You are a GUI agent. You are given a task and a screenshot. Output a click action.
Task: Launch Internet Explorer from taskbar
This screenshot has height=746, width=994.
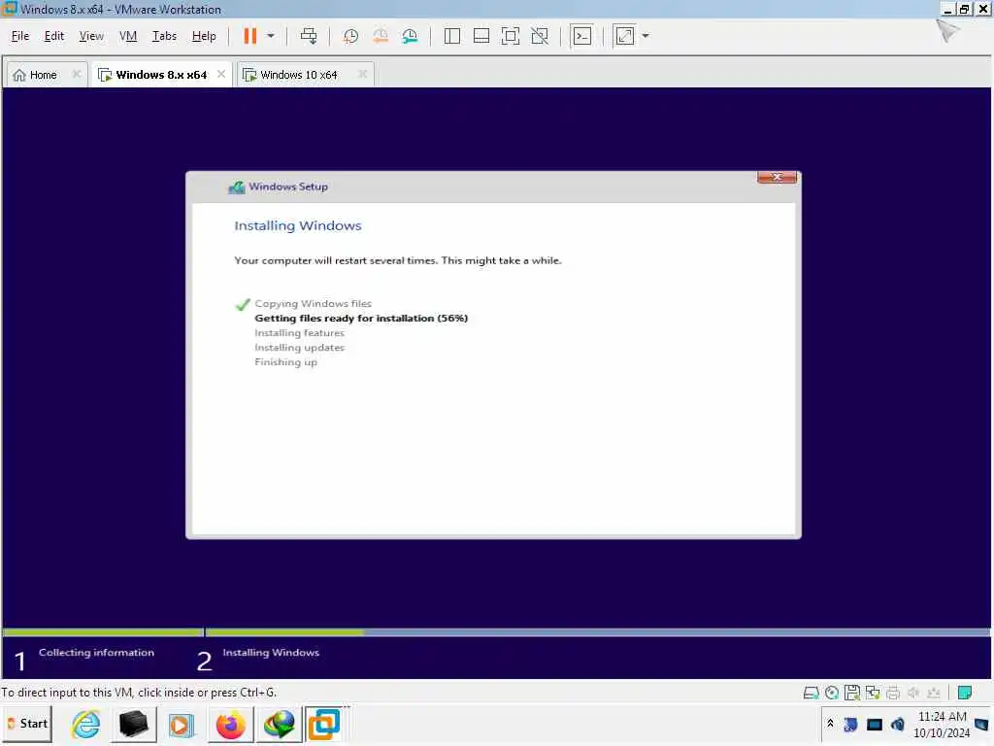pyautogui.click(x=85, y=725)
